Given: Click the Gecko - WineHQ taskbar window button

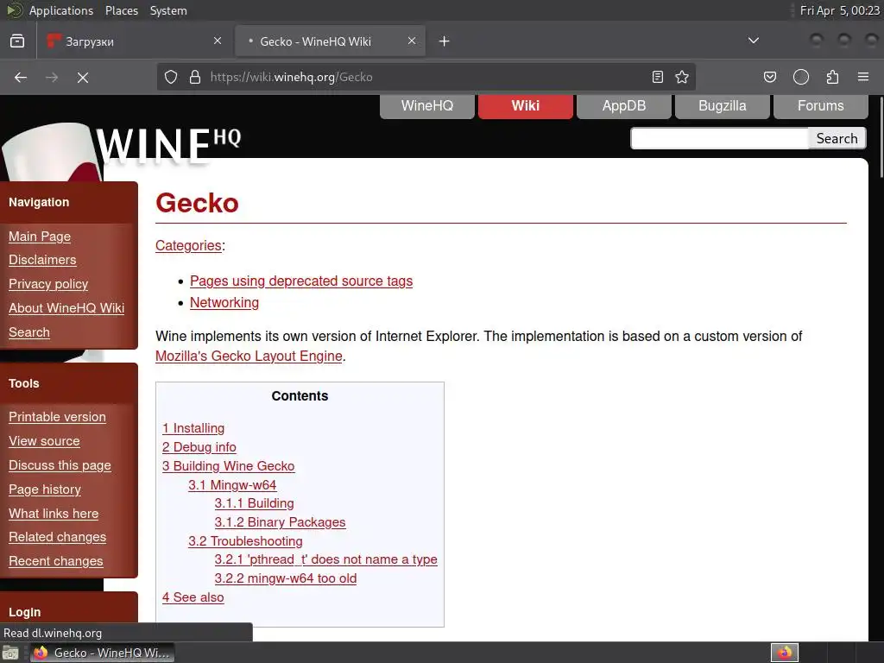Looking at the screenshot, I should tap(102, 653).
